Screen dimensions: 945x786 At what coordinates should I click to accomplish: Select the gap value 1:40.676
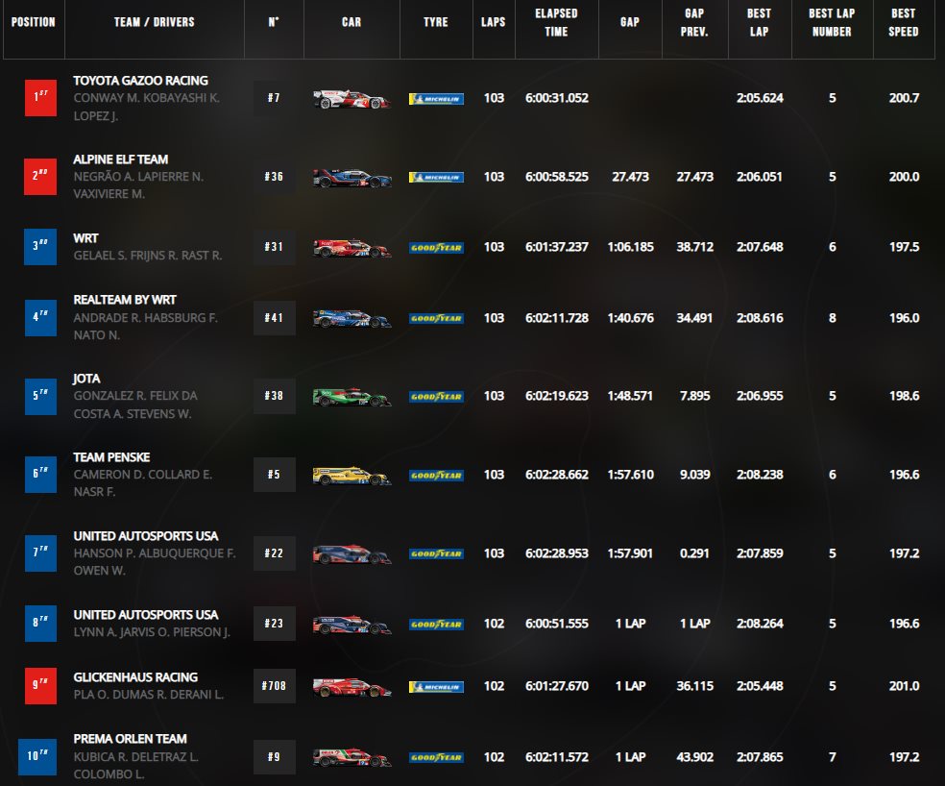[x=630, y=318]
